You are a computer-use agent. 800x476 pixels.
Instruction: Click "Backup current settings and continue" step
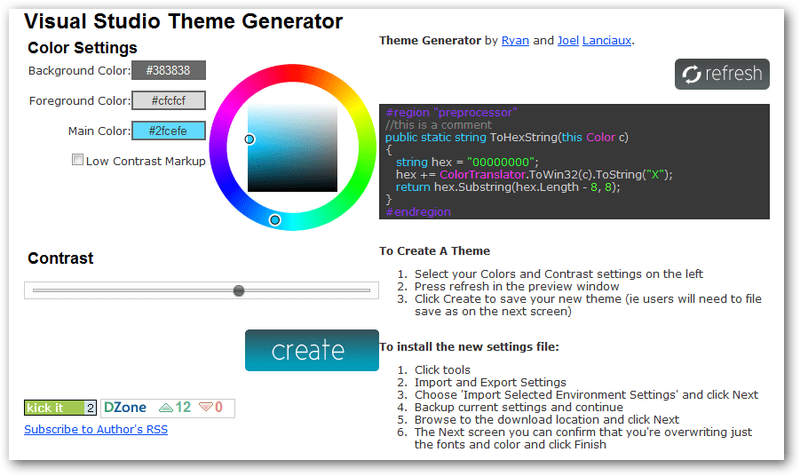[519, 407]
